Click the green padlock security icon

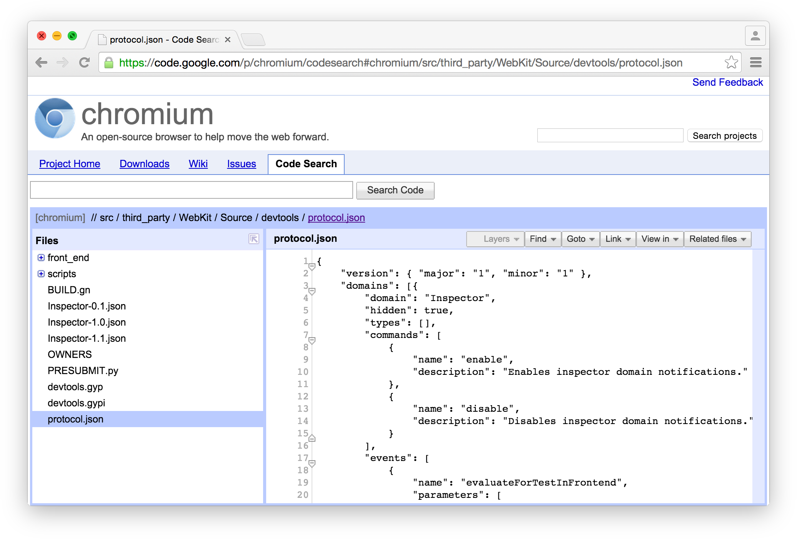pos(109,63)
